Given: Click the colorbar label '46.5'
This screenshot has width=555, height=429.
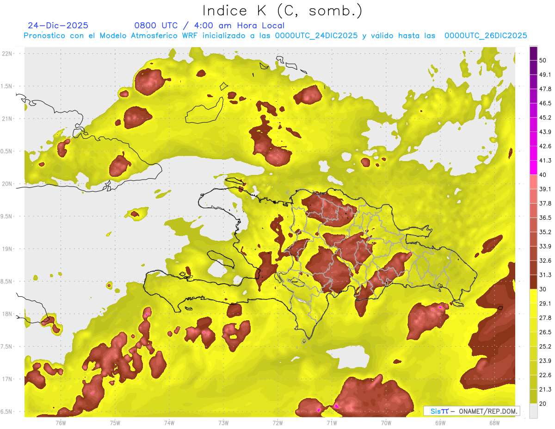Looking at the screenshot, I should [x=545, y=103].
